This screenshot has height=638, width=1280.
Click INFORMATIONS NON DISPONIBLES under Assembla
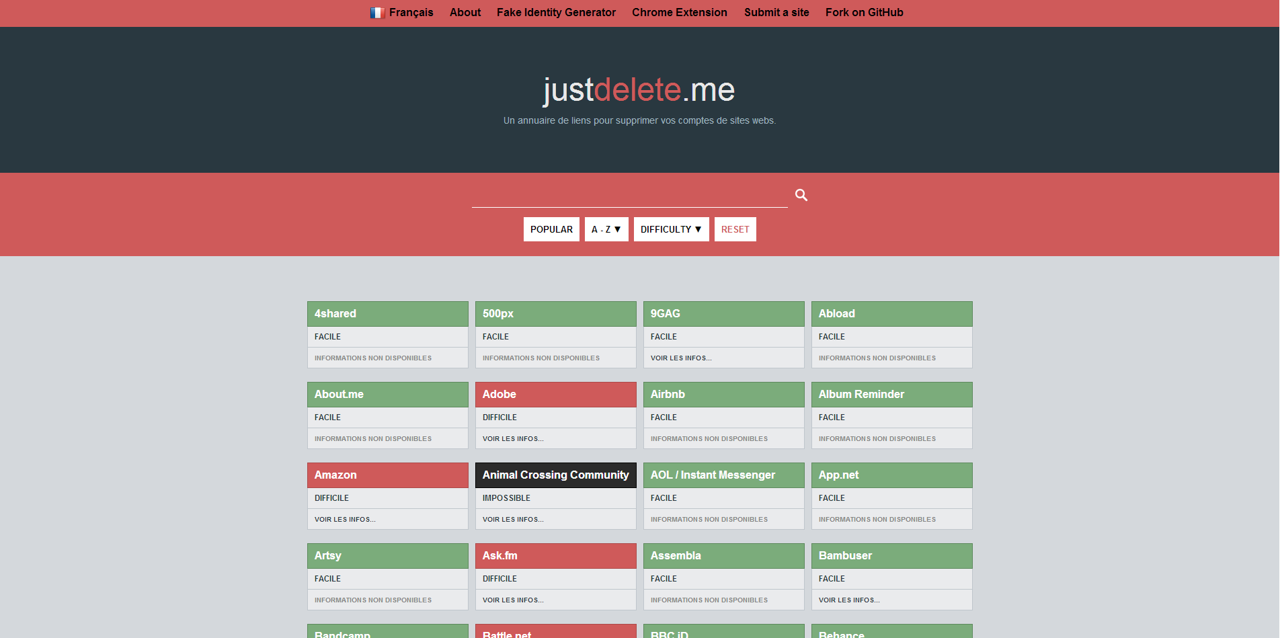tap(709, 600)
